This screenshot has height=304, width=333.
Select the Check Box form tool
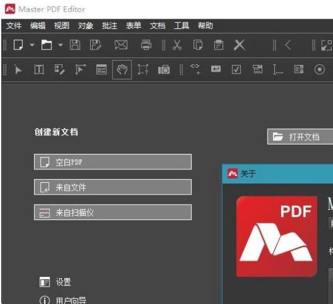click(x=237, y=69)
